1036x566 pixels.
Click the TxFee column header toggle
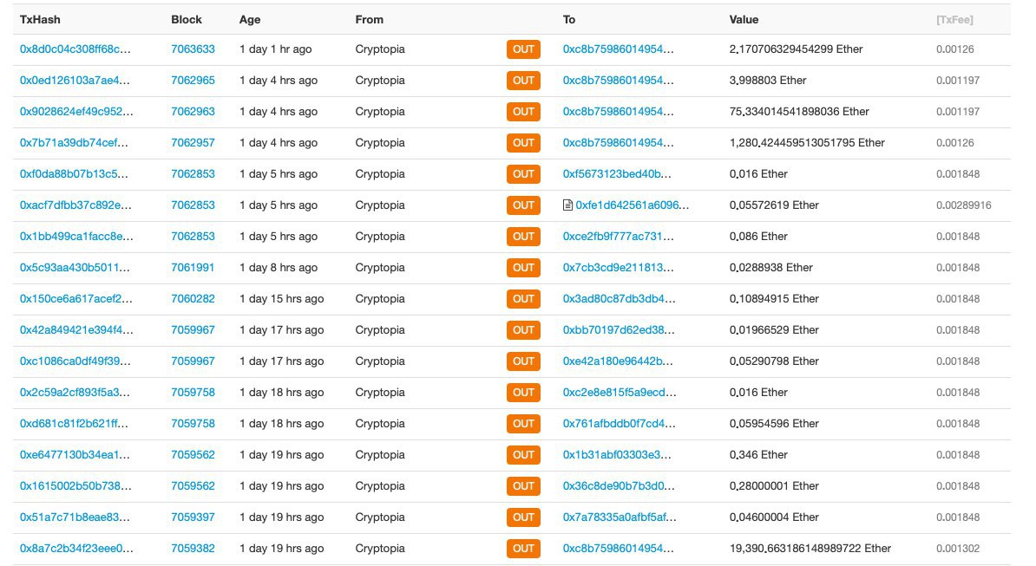click(x=954, y=20)
